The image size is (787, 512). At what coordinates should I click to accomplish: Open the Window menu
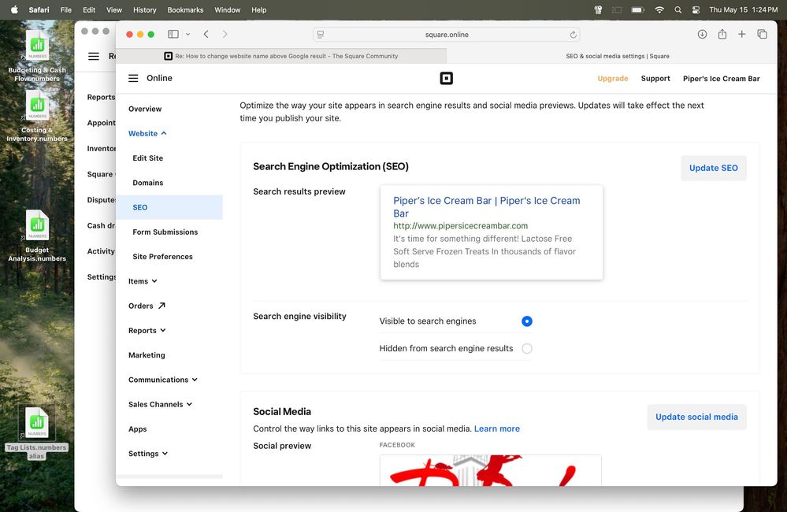pos(228,9)
